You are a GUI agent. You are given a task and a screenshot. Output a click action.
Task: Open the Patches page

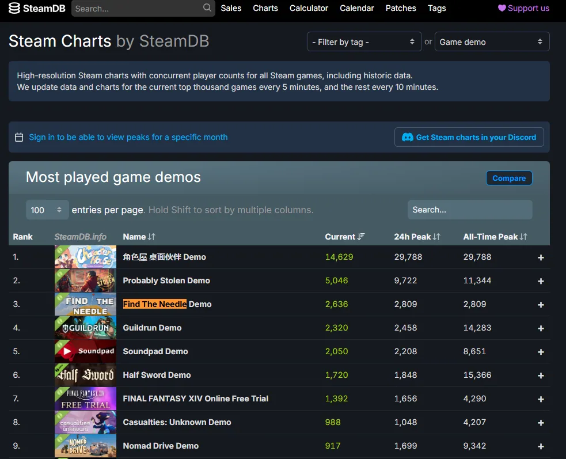(x=401, y=8)
